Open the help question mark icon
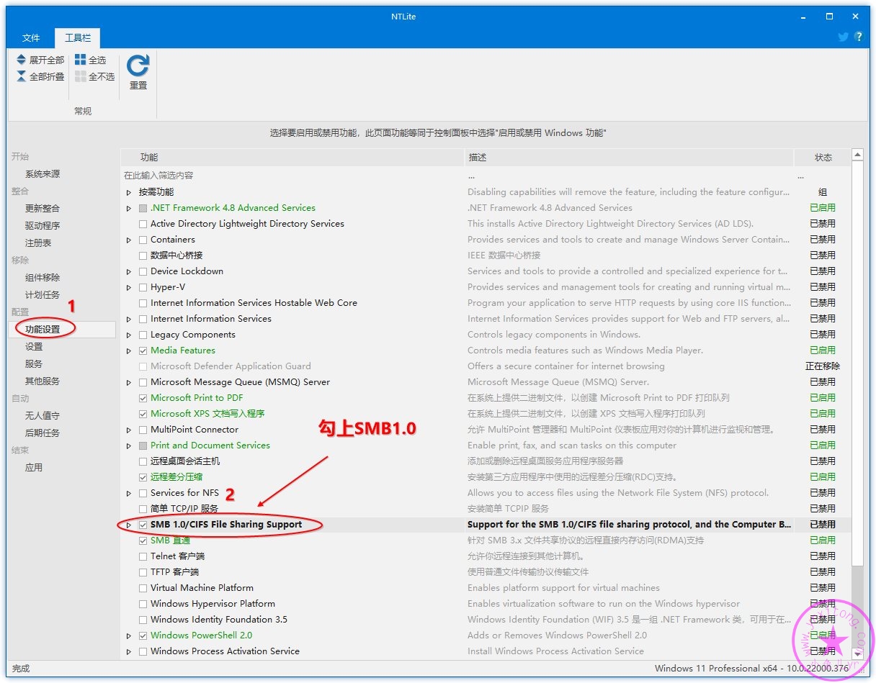Viewport: 876px width, 683px height. (x=858, y=37)
